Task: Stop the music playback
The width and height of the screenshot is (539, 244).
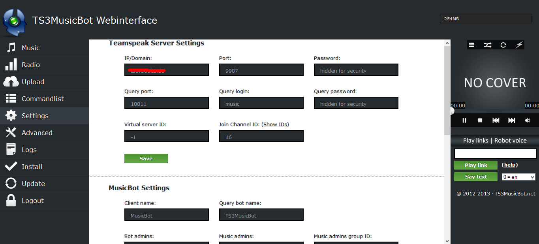Action: point(480,120)
